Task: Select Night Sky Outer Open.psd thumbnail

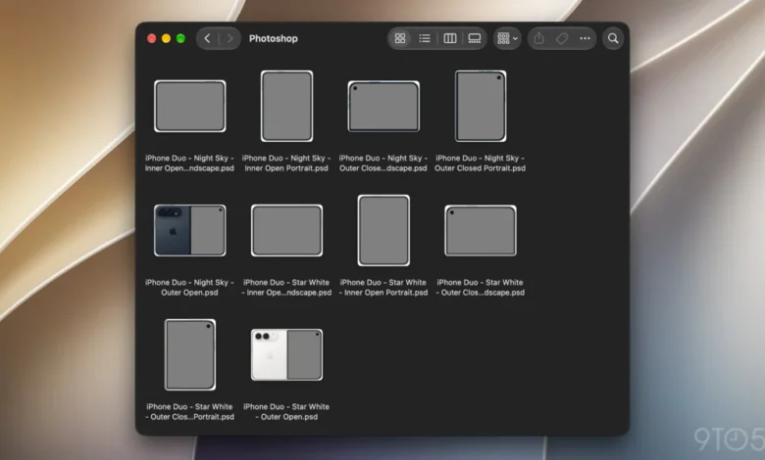Action: pyautogui.click(x=190, y=231)
